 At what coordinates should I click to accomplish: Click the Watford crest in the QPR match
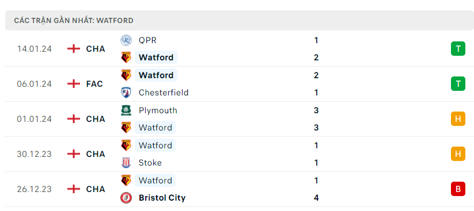pos(126,57)
